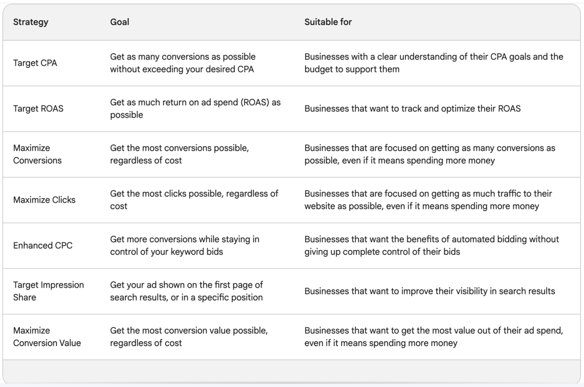Click the Target Impression Share strategy name

tap(48, 291)
